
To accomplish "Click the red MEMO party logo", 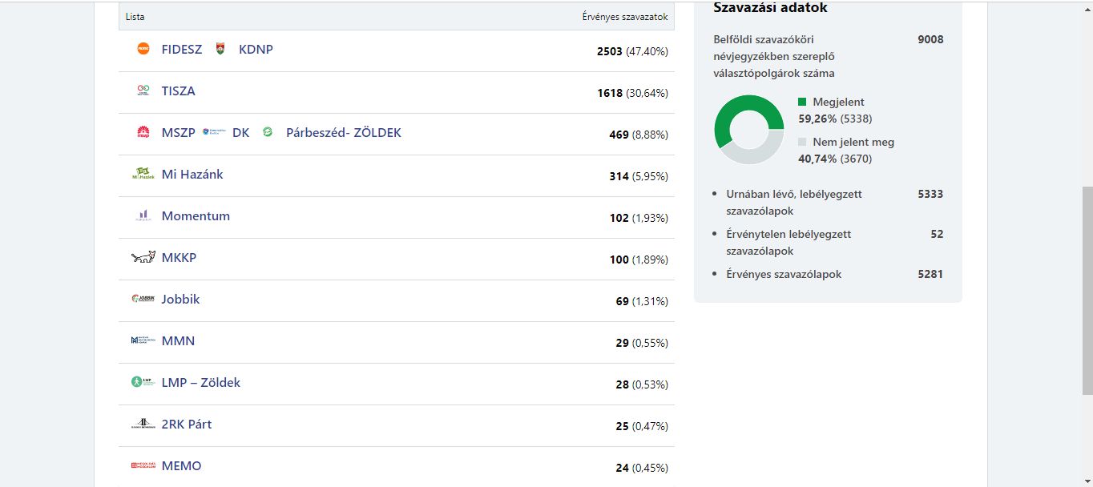I will (143, 465).
